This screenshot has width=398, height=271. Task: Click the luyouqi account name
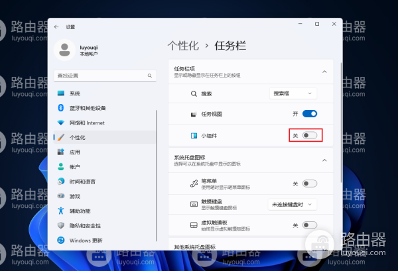(x=89, y=48)
